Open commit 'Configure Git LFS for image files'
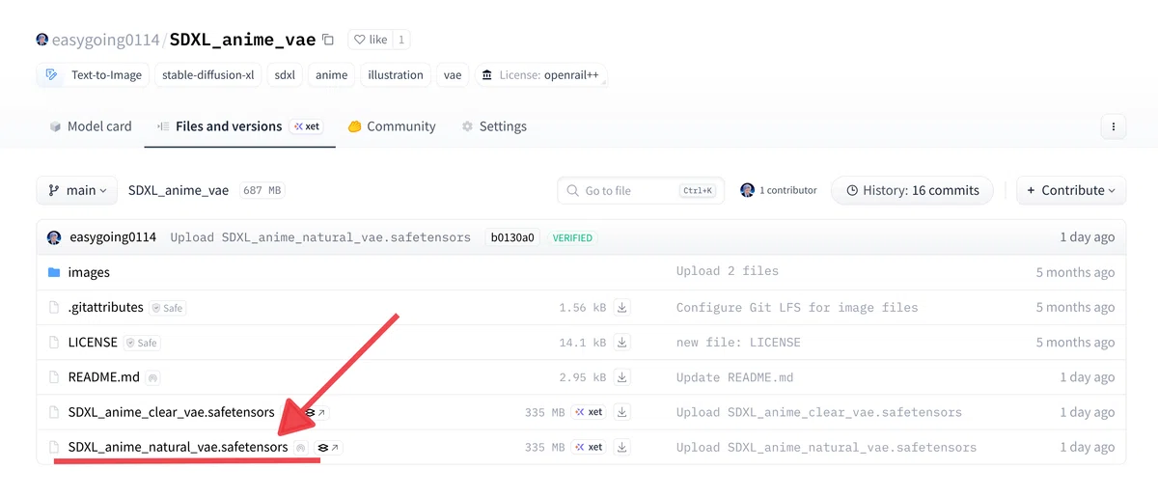The height and width of the screenshot is (498, 1158). [x=797, y=307]
